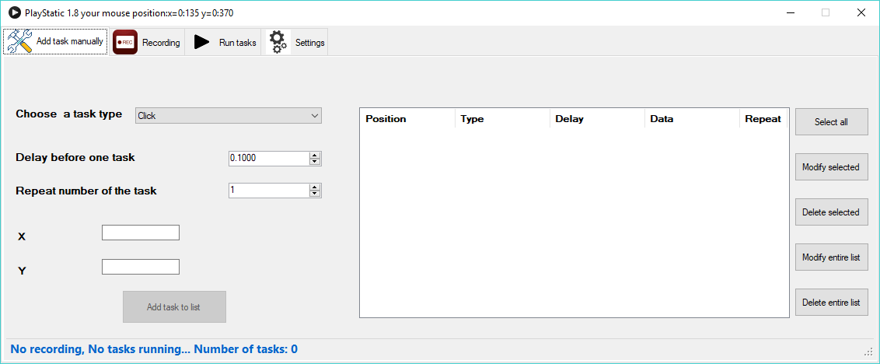Switch to the Run tasks tab
The width and height of the screenshot is (880, 364).
click(225, 42)
